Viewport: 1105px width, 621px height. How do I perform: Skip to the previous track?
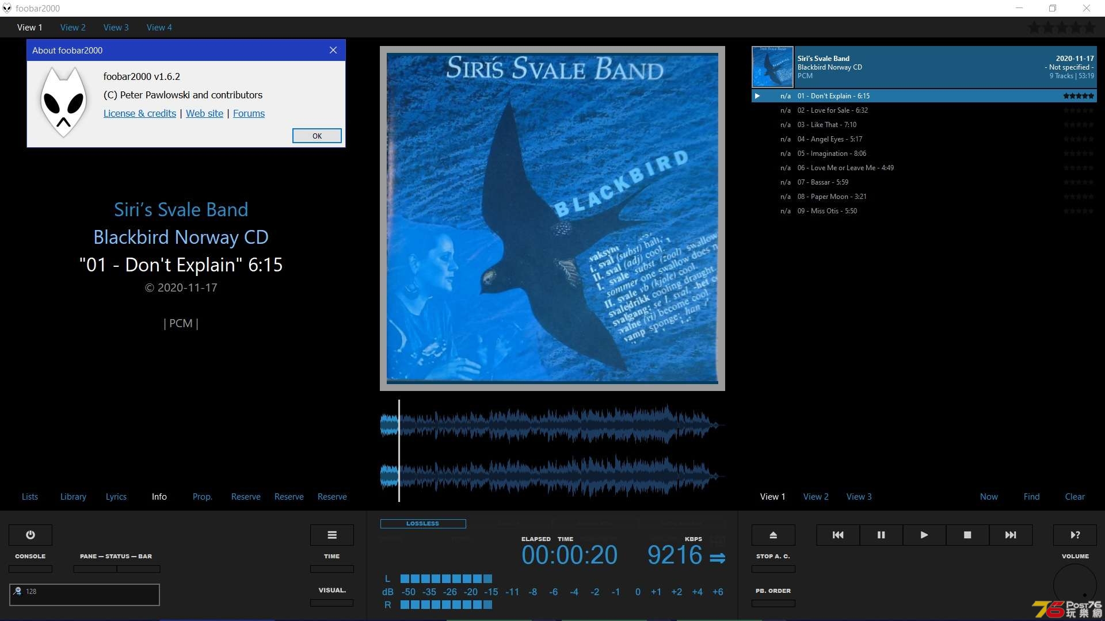[838, 535]
